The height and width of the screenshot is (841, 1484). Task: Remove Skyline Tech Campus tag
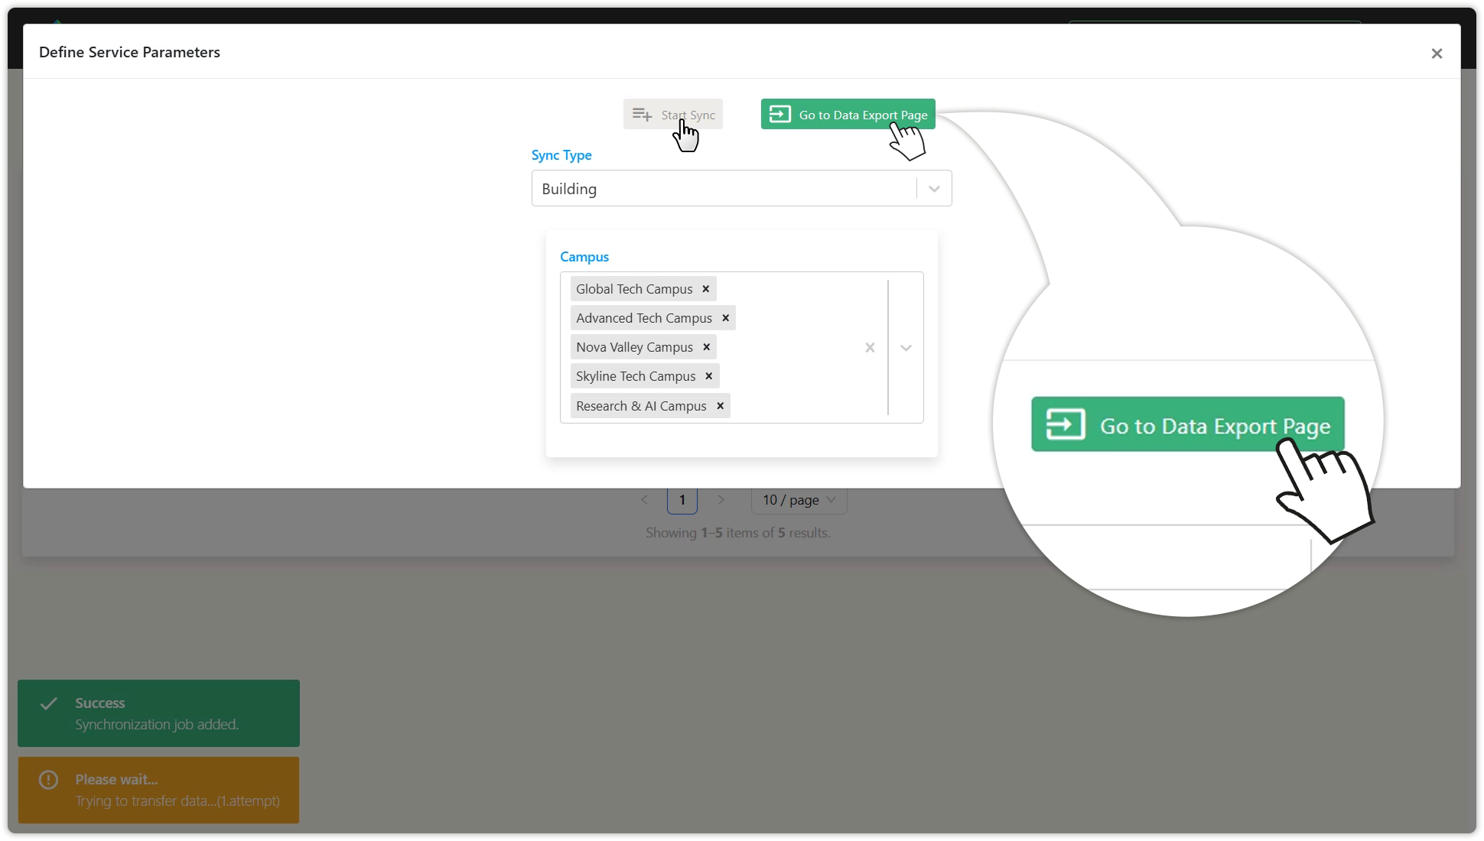coord(709,376)
